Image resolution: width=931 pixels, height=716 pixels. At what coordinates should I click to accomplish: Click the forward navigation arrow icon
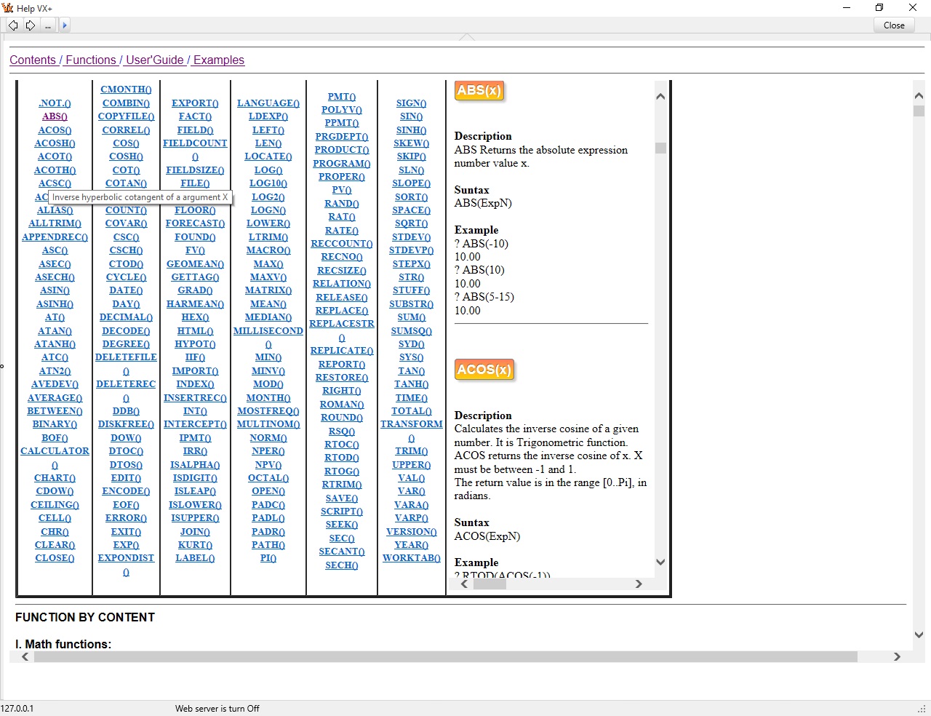click(31, 25)
